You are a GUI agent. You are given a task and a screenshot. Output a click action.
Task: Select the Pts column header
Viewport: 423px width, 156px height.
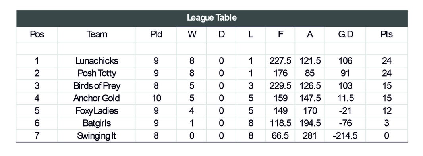386,35
